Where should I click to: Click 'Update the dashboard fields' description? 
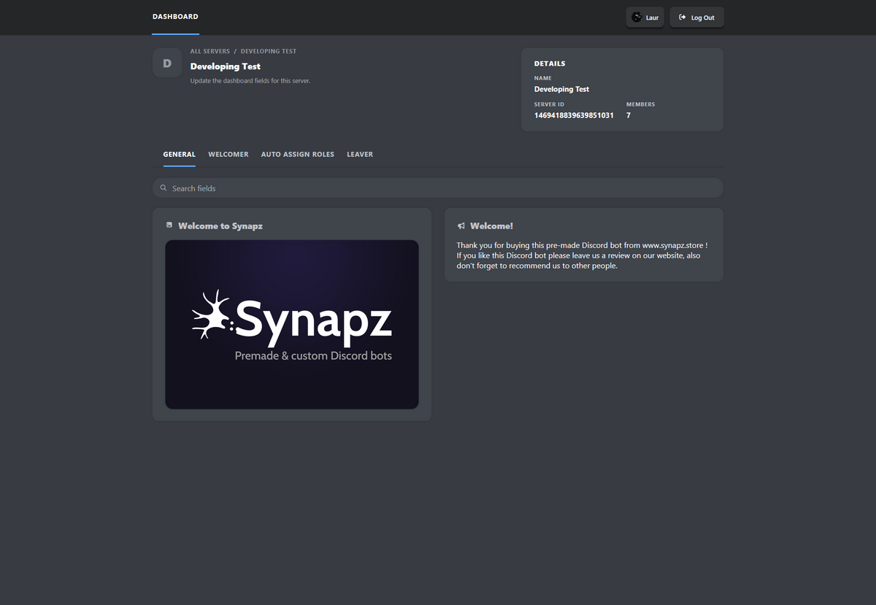[x=250, y=81]
